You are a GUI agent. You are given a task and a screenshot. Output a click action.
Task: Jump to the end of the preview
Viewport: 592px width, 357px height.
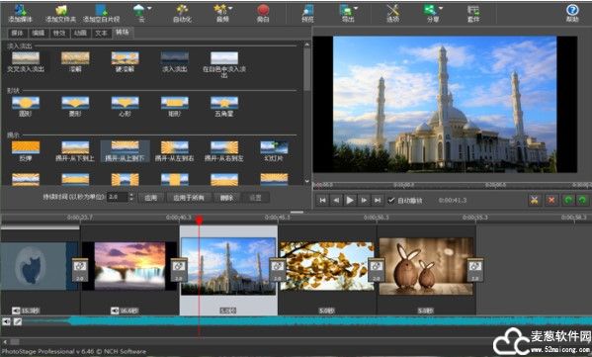tap(378, 200)
